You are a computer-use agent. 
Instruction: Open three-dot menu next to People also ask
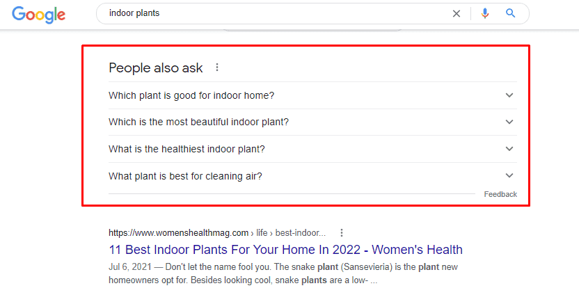(x=217, y=67)
